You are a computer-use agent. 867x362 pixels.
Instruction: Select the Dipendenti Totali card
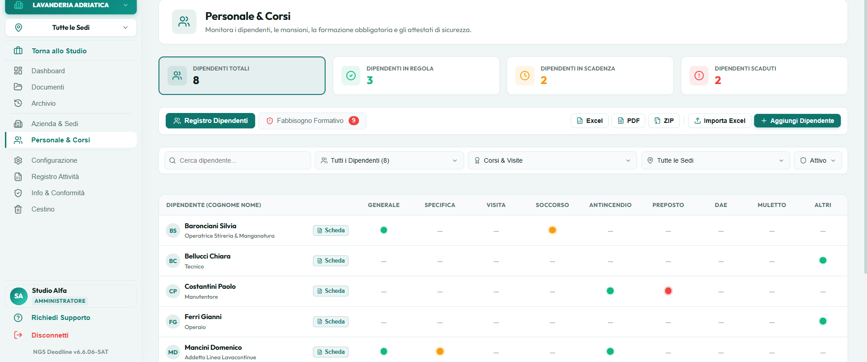coord(242,75)
